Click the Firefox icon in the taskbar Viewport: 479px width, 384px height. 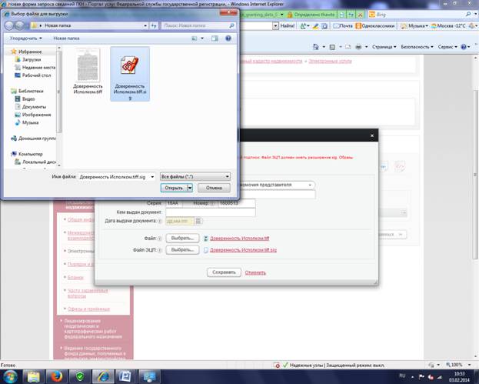click(x=56, y=375)
